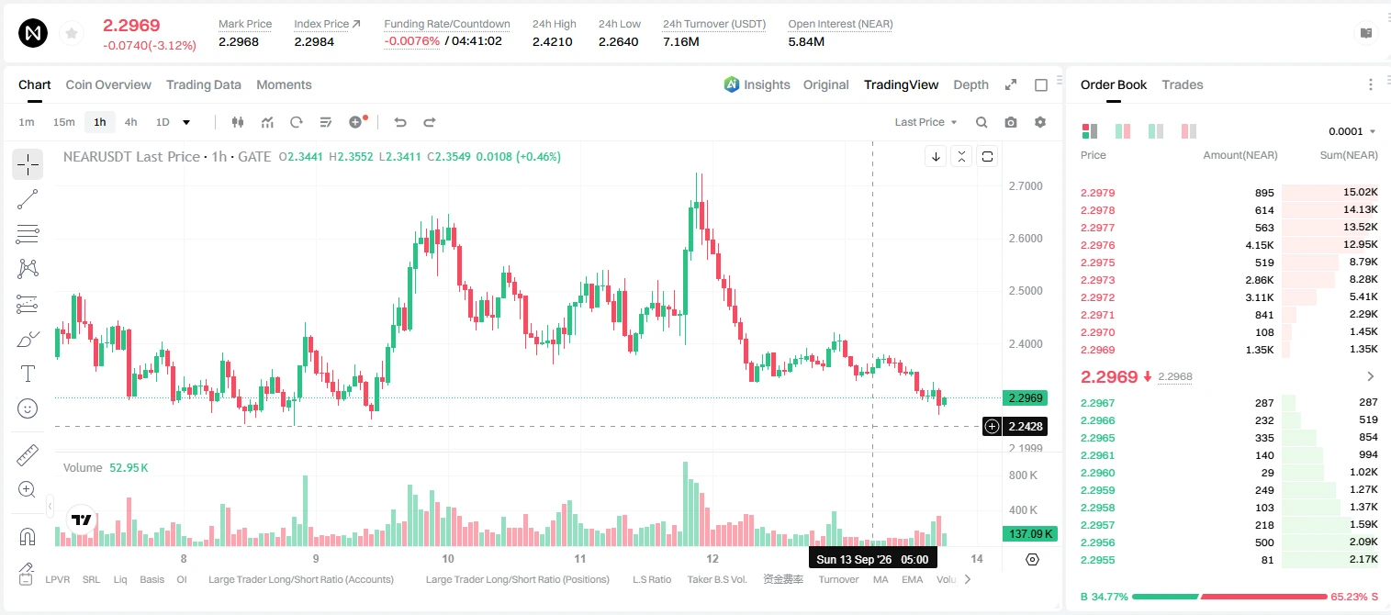Activate the ruler measure tool
The height and width of the screenshot is (615, 1391).
click(28, 455)
